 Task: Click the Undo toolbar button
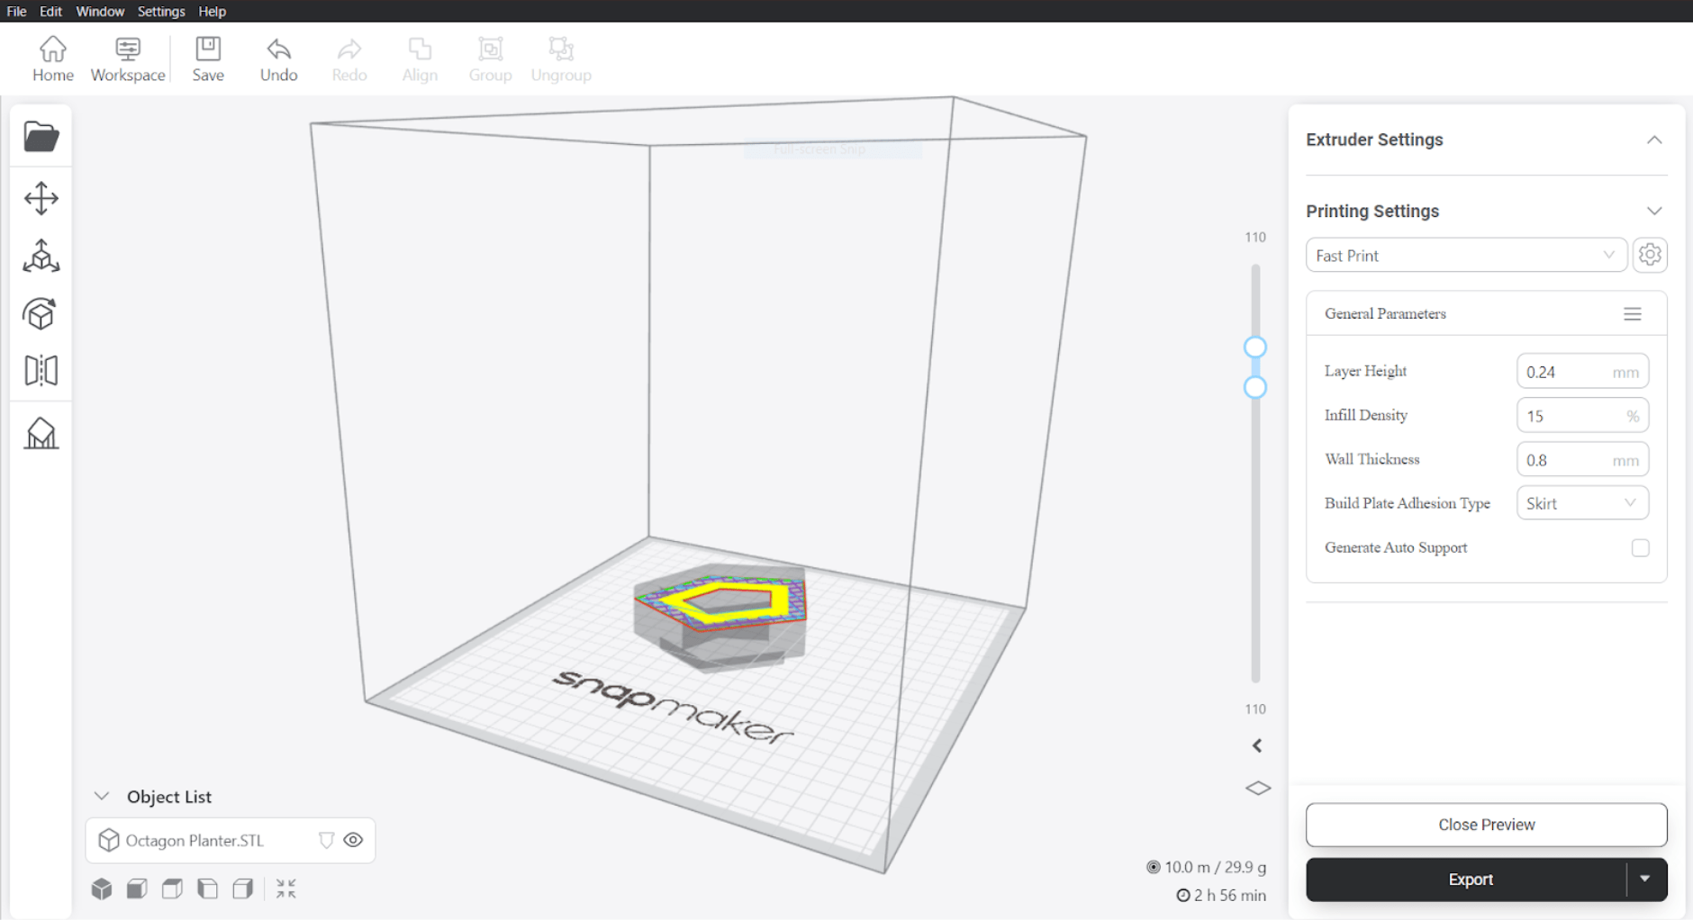pyautogui.click(x=278, y=59)
